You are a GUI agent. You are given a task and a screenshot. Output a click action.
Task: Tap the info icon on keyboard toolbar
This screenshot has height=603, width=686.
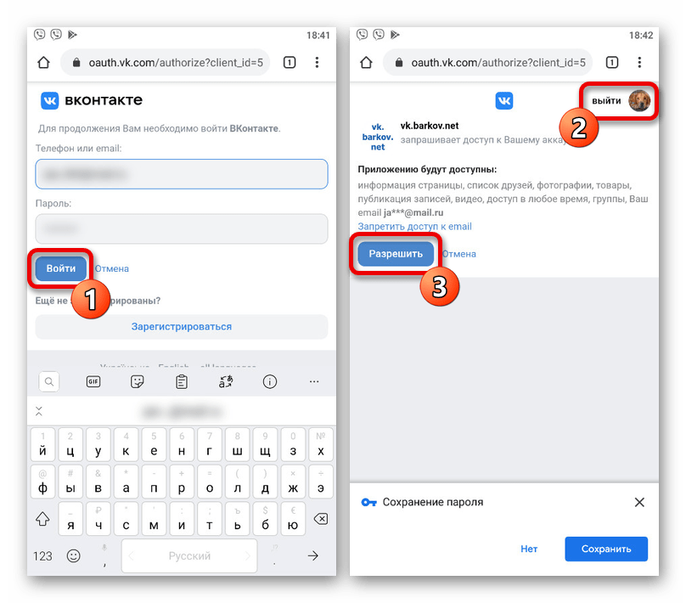[x=269, y=381]
